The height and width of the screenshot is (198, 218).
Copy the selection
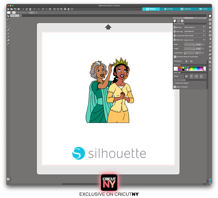click(x=27, y=9)
